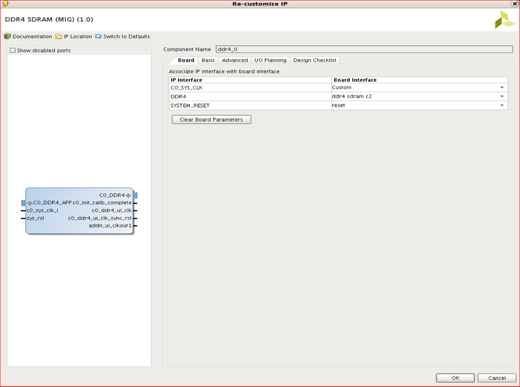Switch to the Basic tab

pyautogui.click(x=208, y=60)
